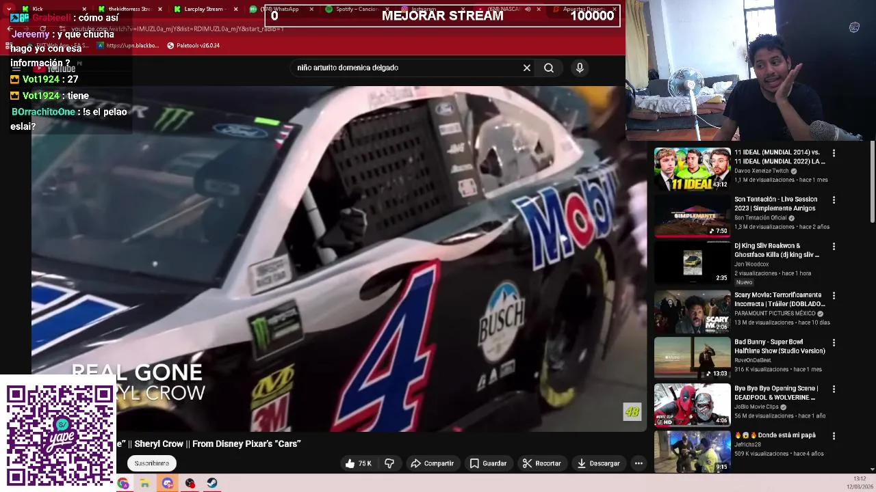Screen dimensions: 876x492
Task: Visit the 'Davoo Xeneize Twitch' channel
Action: pos(762,171)
